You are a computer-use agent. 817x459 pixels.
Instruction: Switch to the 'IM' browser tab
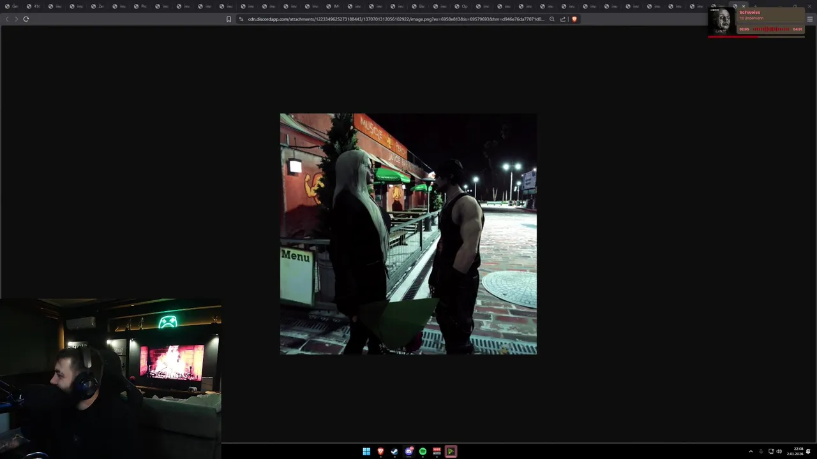[x=333, y=6]
